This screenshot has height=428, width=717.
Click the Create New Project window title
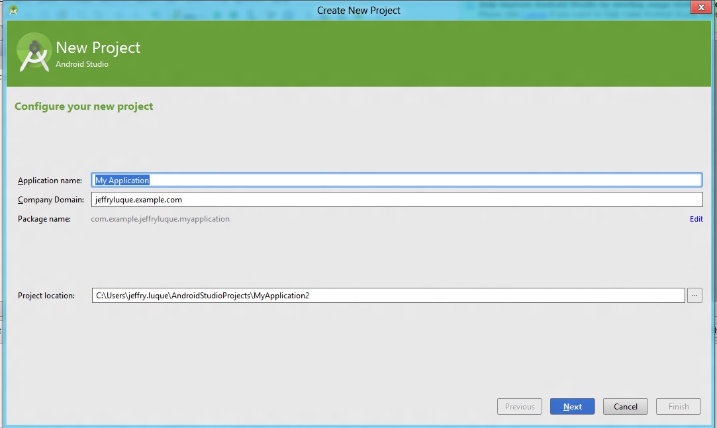point(359,11)
